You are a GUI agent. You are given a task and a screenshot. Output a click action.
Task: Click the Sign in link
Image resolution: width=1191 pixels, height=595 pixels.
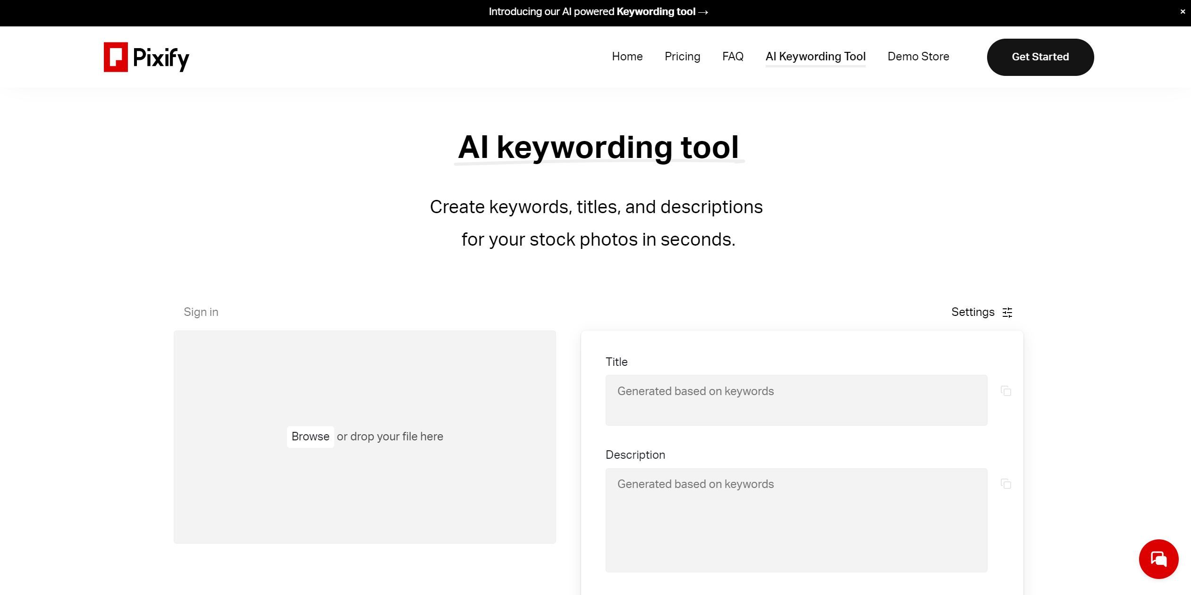pyautogui.click(x=201, y=312)
